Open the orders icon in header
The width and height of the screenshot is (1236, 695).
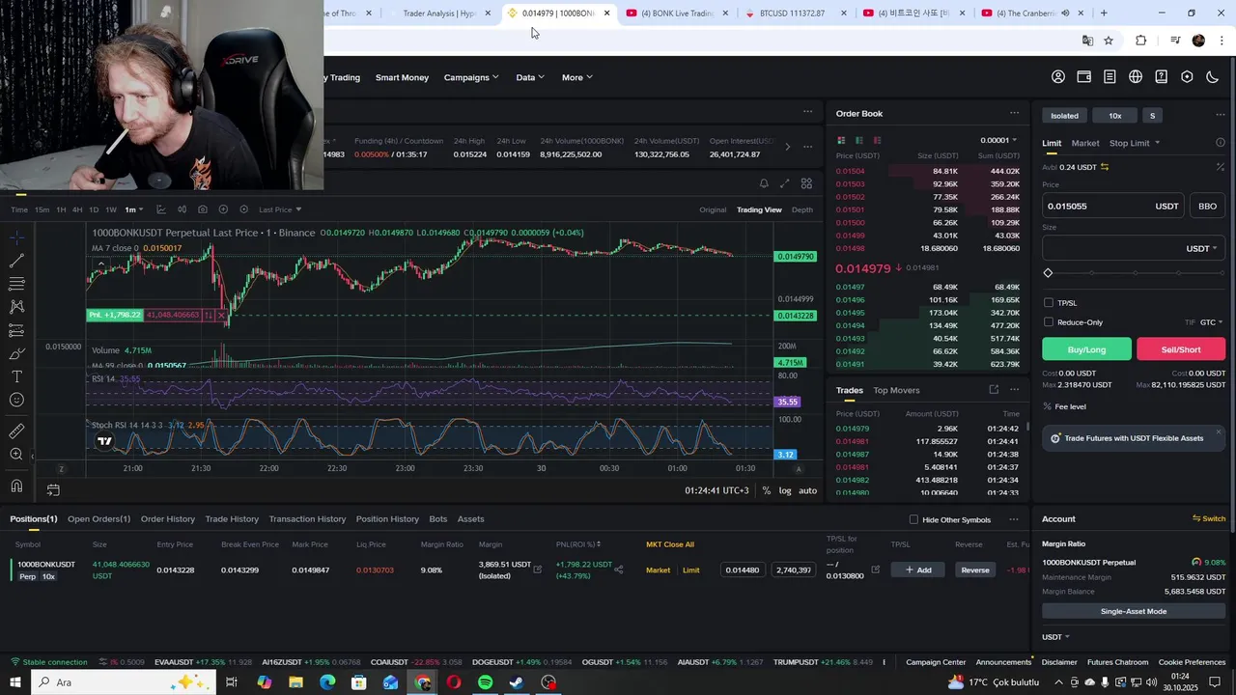[1110, 77]
